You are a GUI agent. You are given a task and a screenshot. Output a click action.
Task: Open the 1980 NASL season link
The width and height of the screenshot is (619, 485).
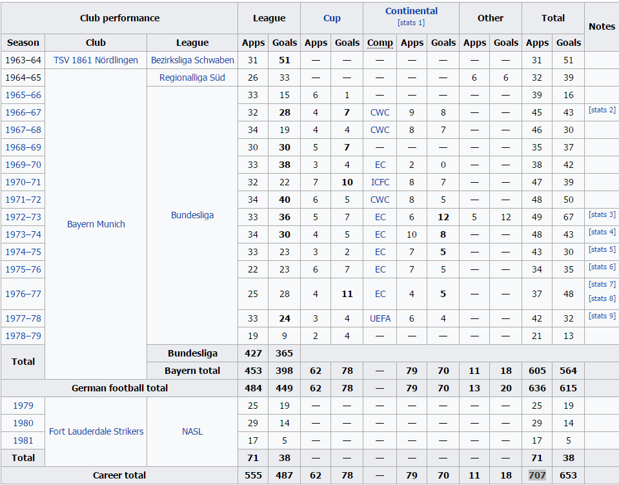pos(23,423)
